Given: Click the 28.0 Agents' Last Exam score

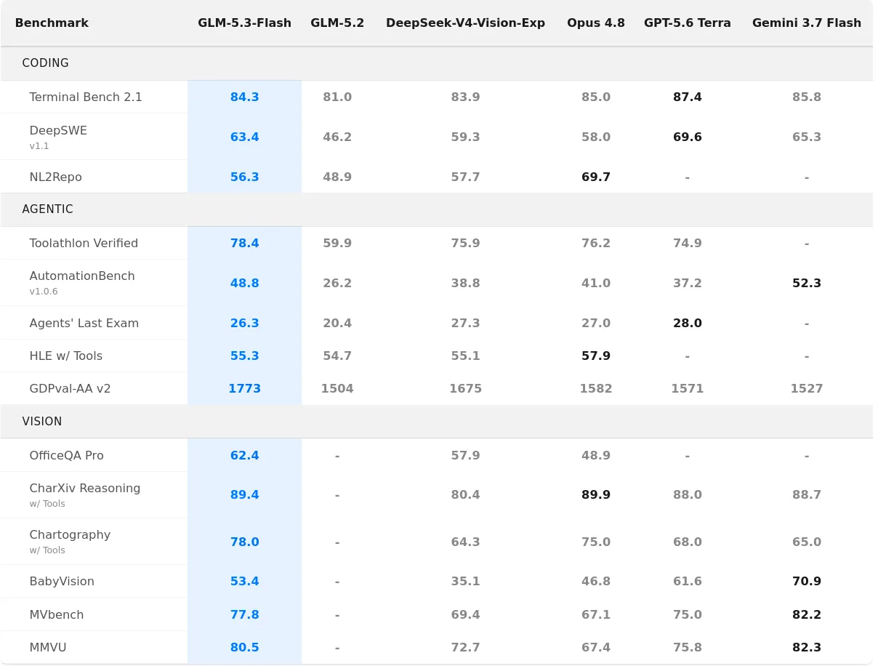Looking at the screenshot, I should [x=688, y=324].
